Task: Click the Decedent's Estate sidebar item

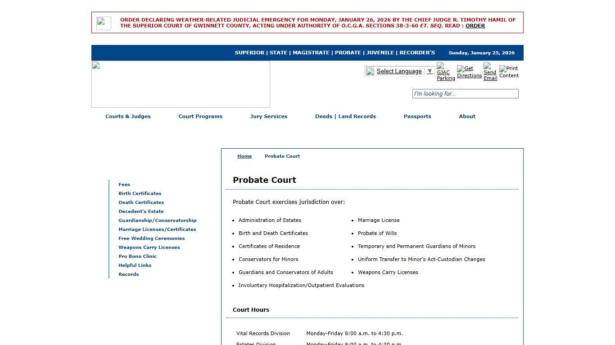Action: 141,211
